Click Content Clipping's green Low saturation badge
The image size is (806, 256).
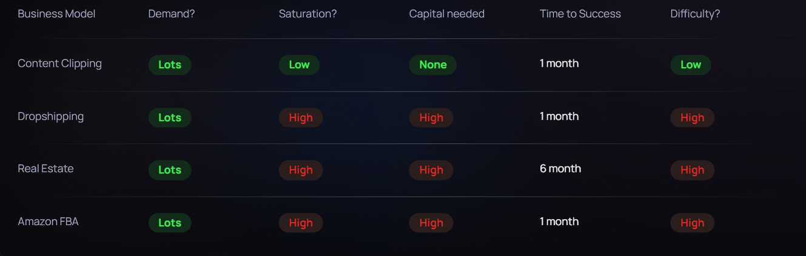coord(299,65)
